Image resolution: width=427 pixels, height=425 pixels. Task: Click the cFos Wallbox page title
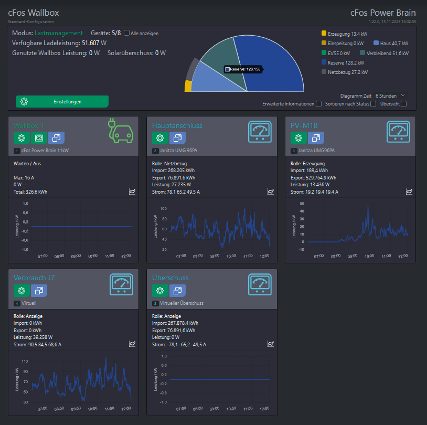click(x=34, y=13)
